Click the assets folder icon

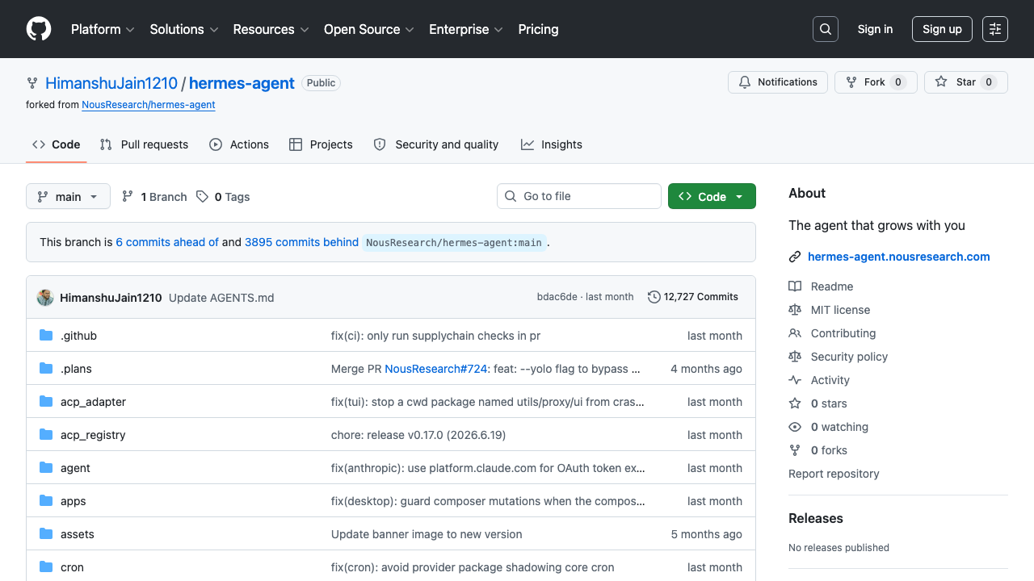[46, 534]
